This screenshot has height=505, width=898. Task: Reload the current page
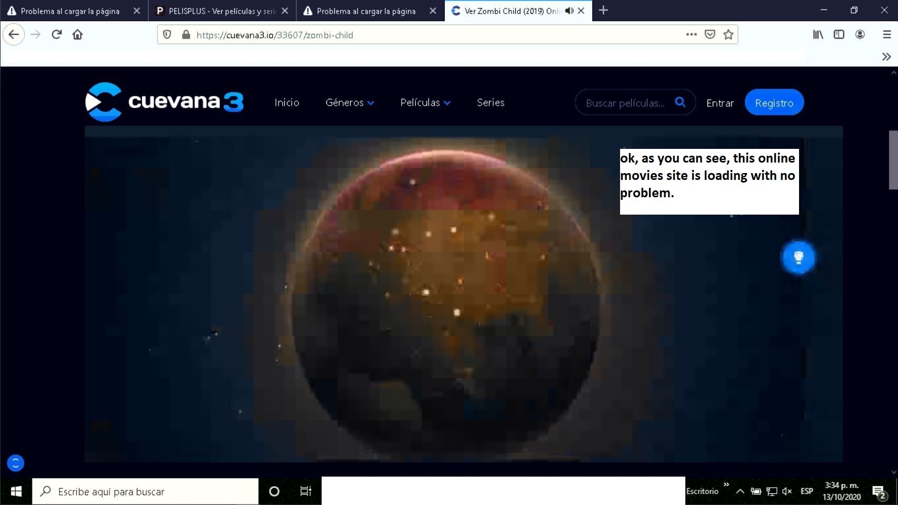point(57,35)
